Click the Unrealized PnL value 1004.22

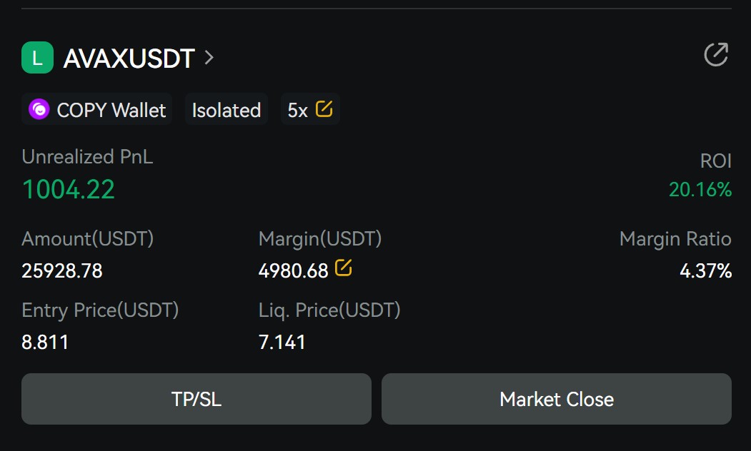coord(69,190)
